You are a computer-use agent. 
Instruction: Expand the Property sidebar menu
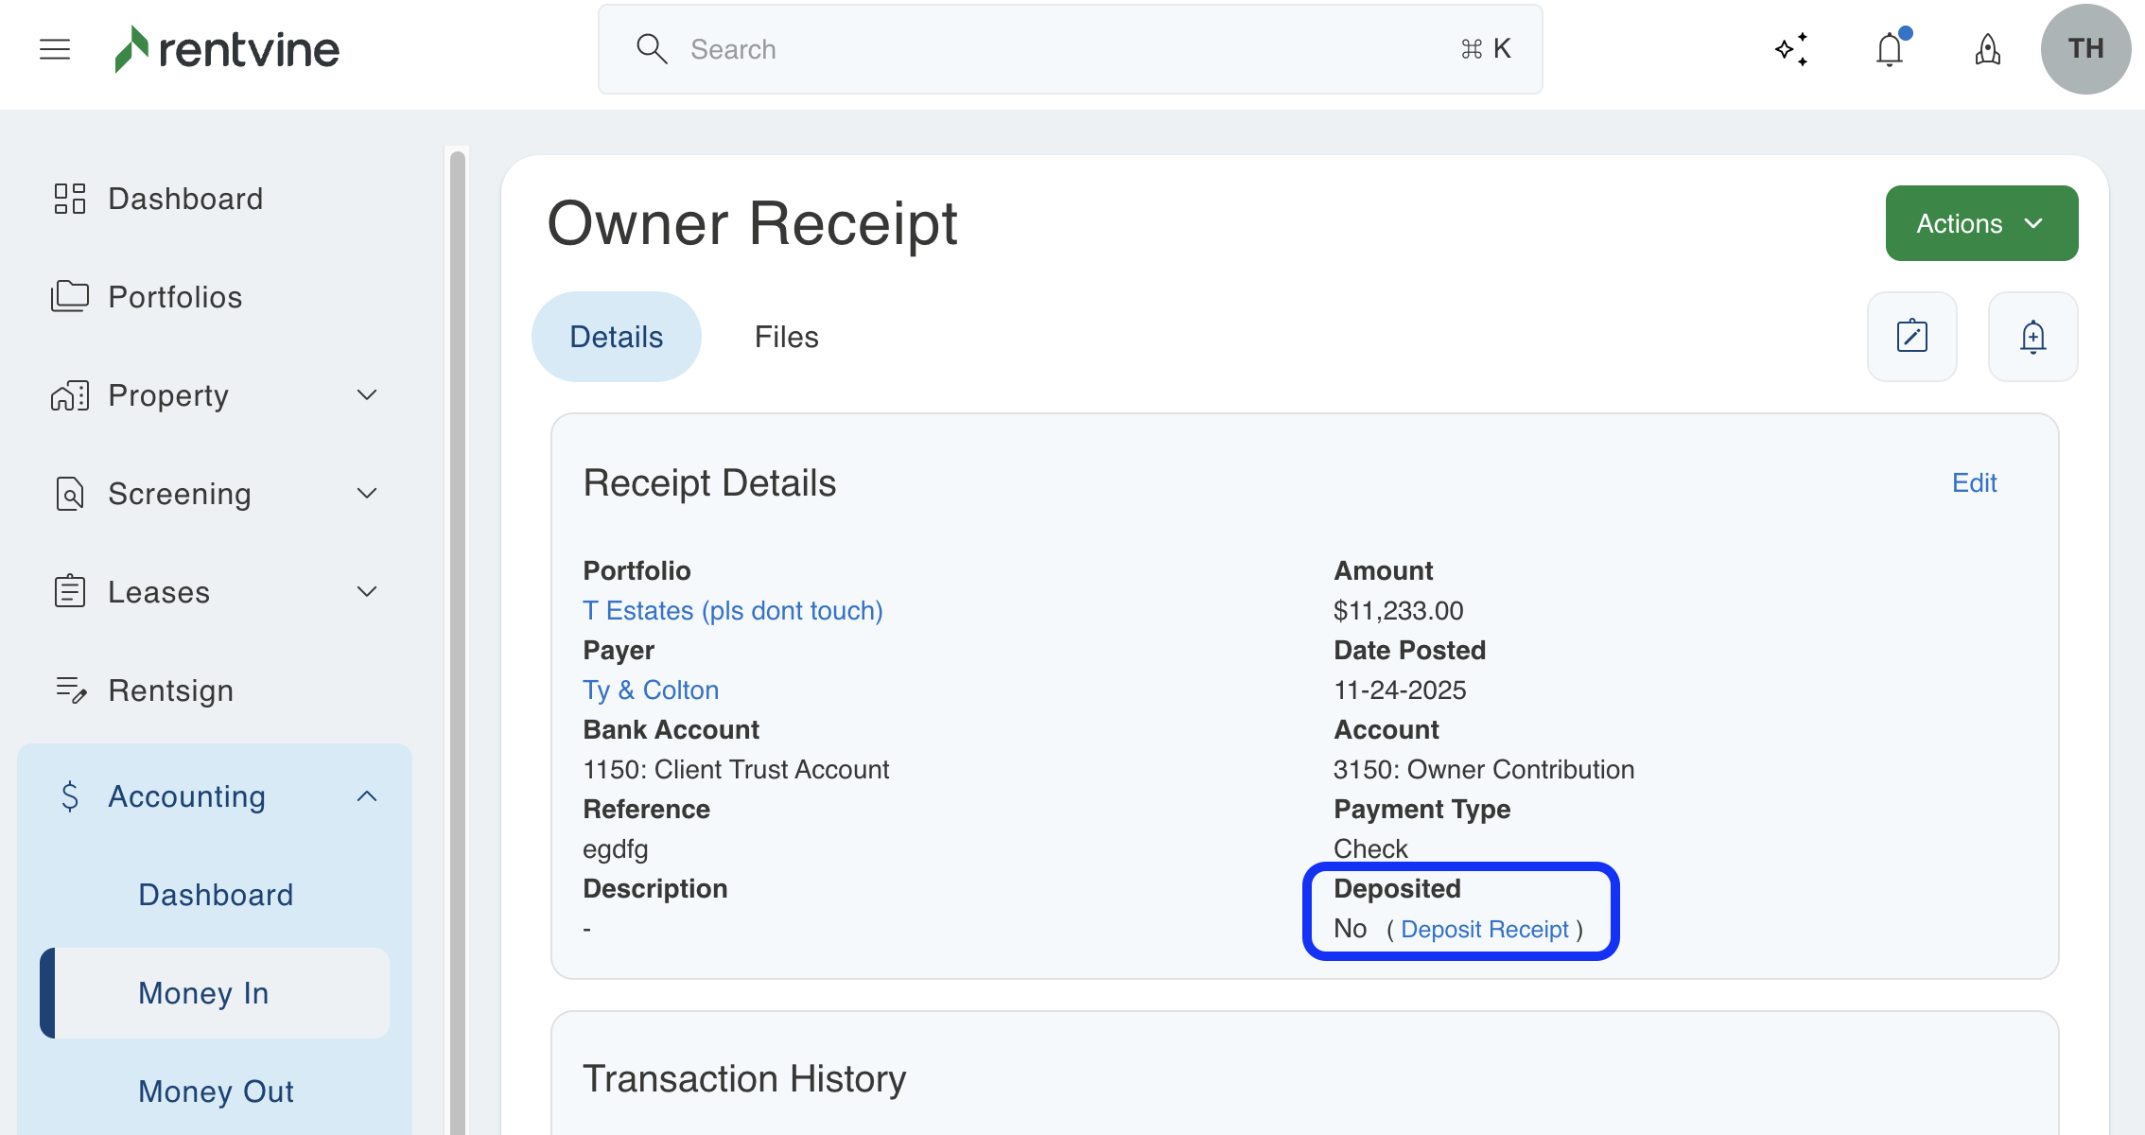(367, 395)
